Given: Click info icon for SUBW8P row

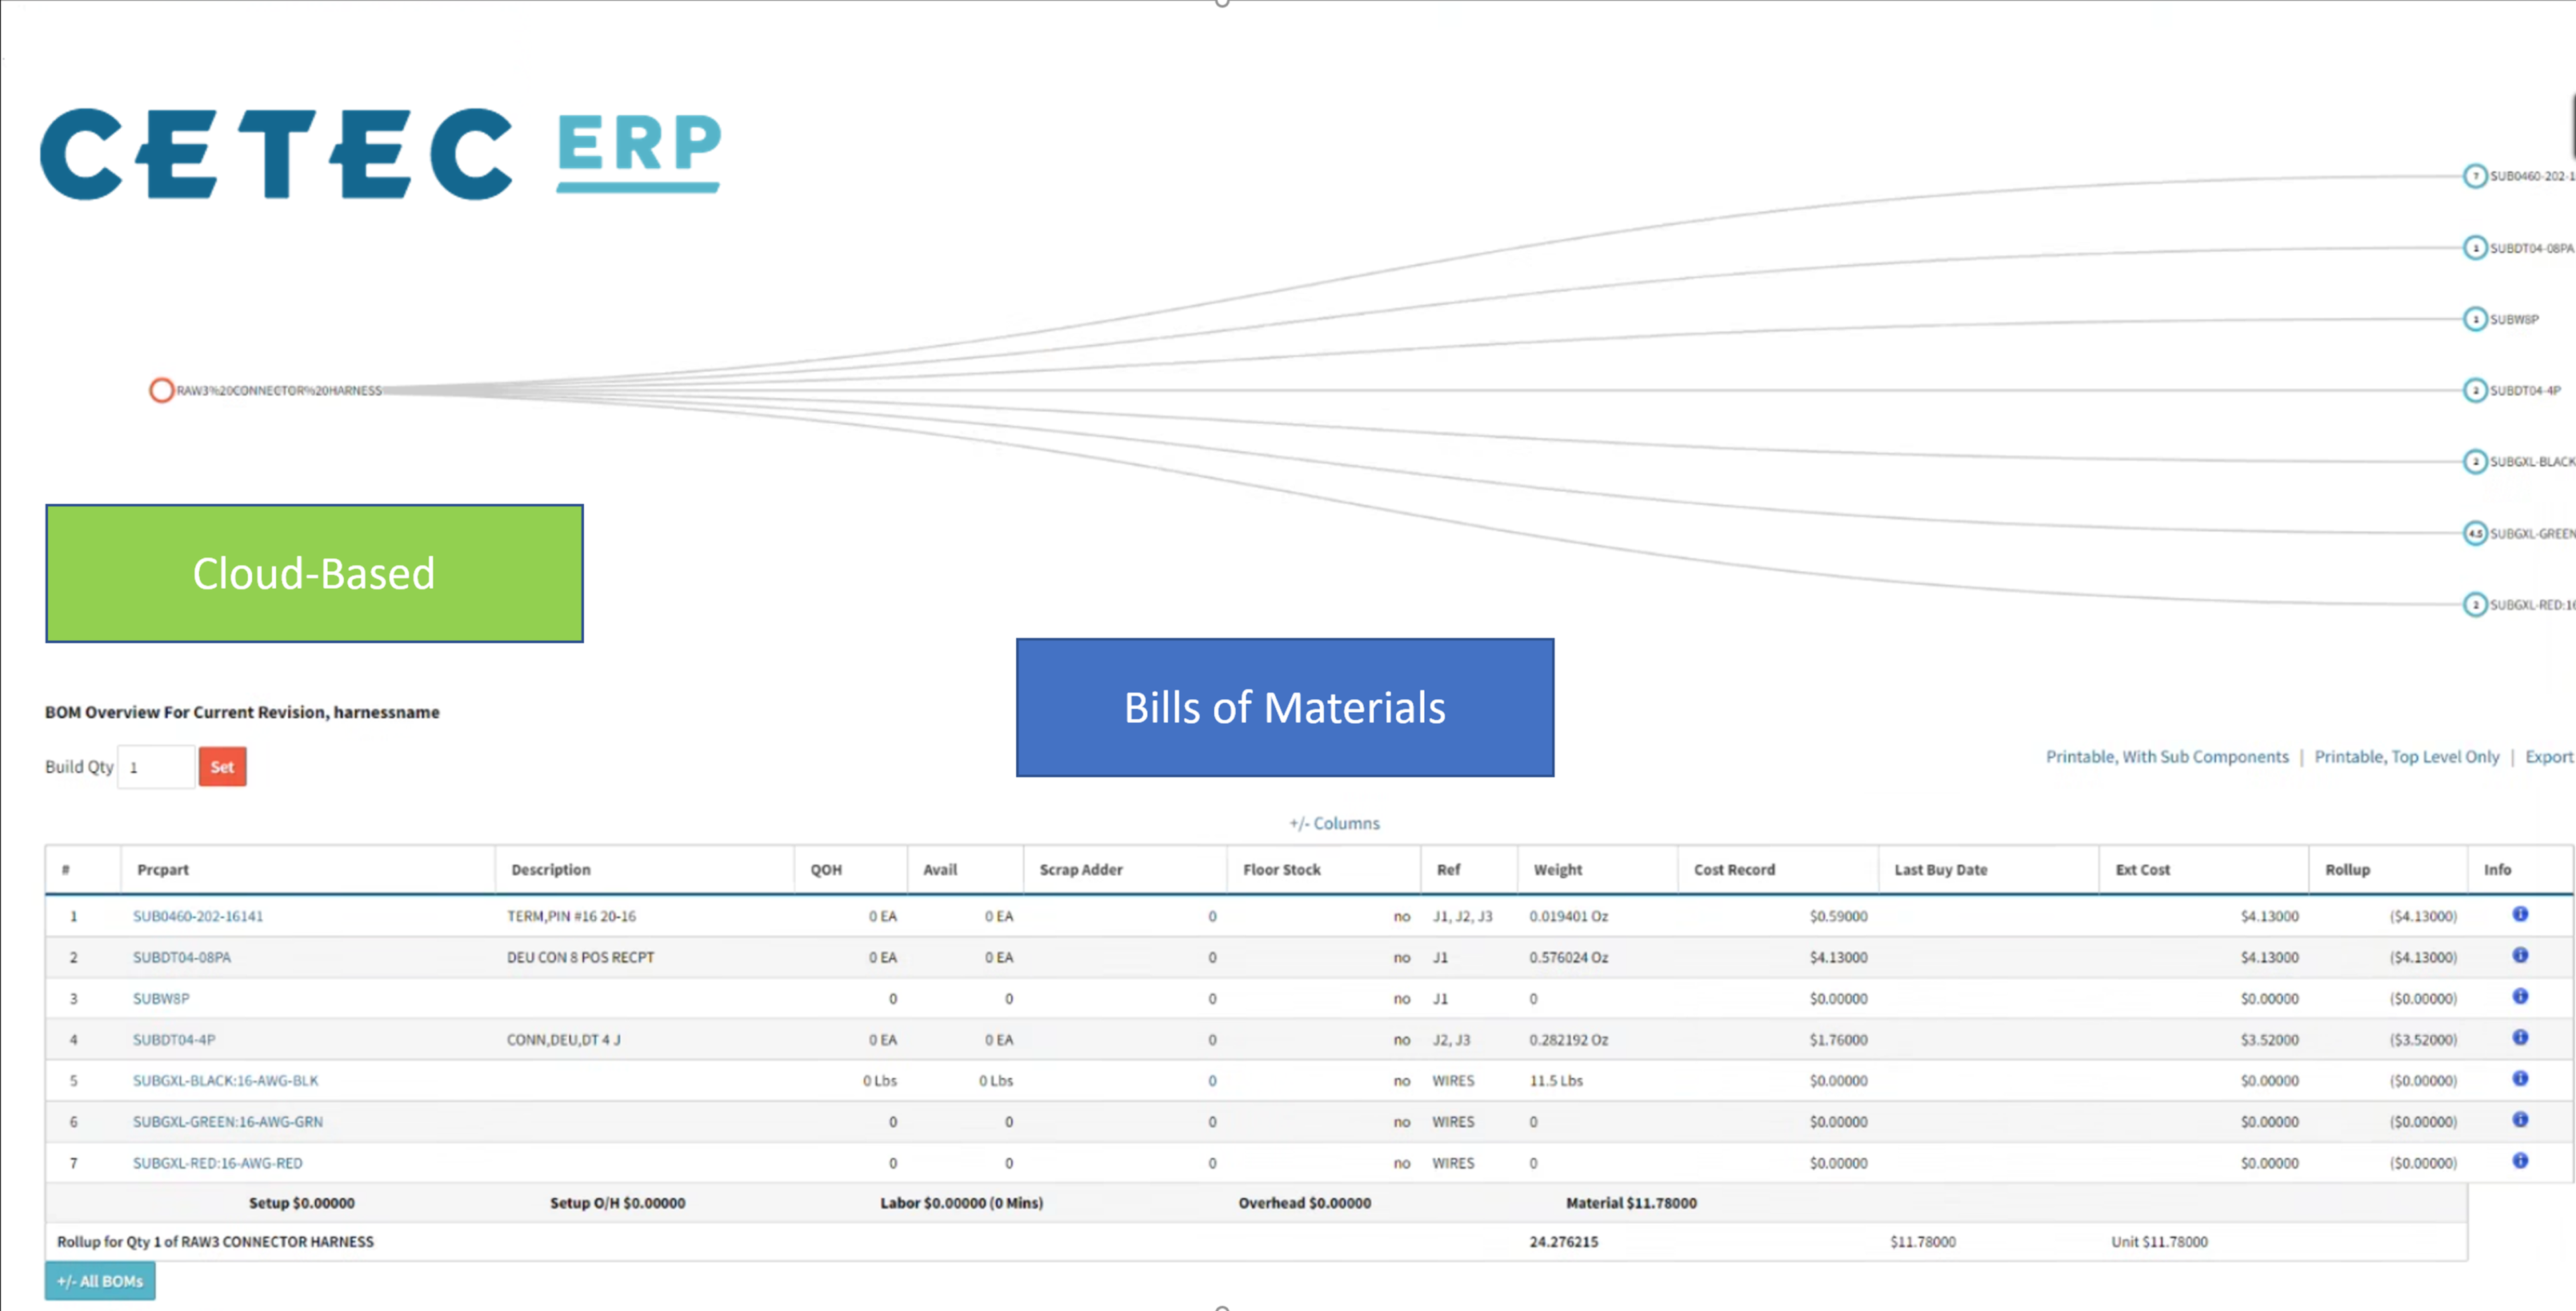Looking at the screenshot, I should [x=2520, y=996].
